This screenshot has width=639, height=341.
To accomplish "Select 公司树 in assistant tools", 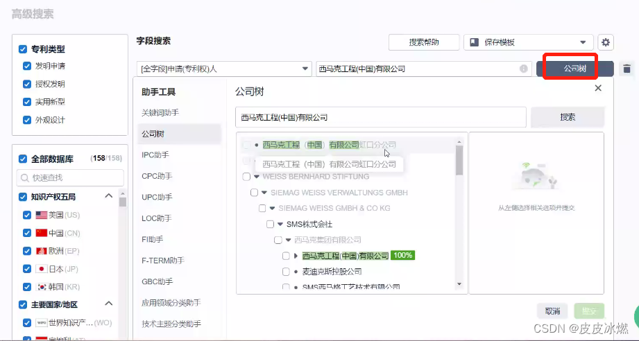I will coord(179,134).
